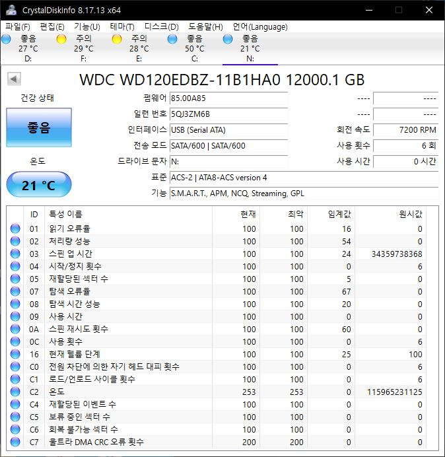Image resolution: width=445 pixels, height=457 pixels.
Task: Click the serial number field 5QJ3ZM6B
Action: click(x=228, y=114)
